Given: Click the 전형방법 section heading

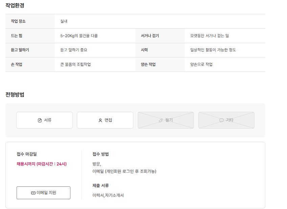Looking at the screenshot, I should click(15, 95).
